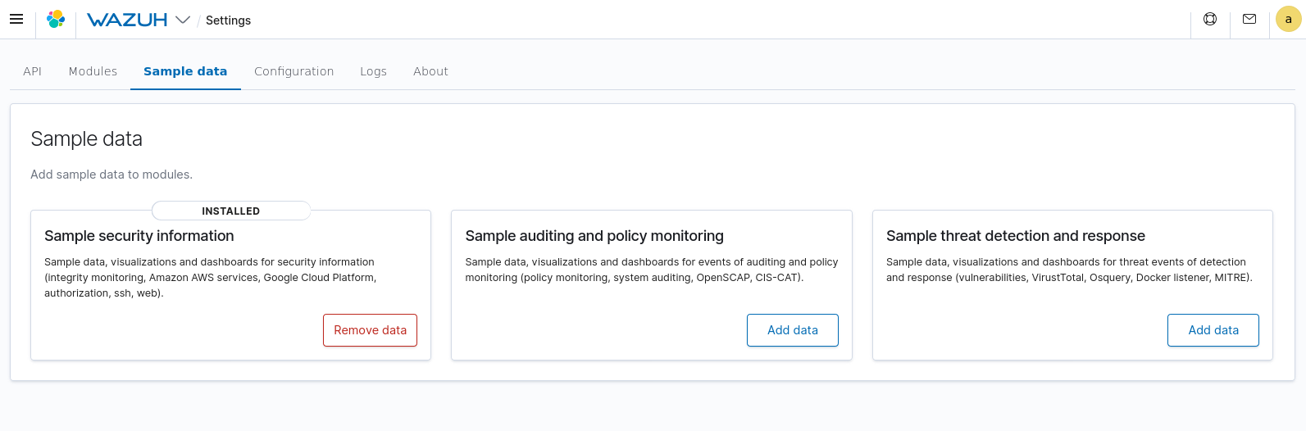Expand the Wazuh menu chevron
This screenshot has height=431, width=1306.
click(183, 20)
